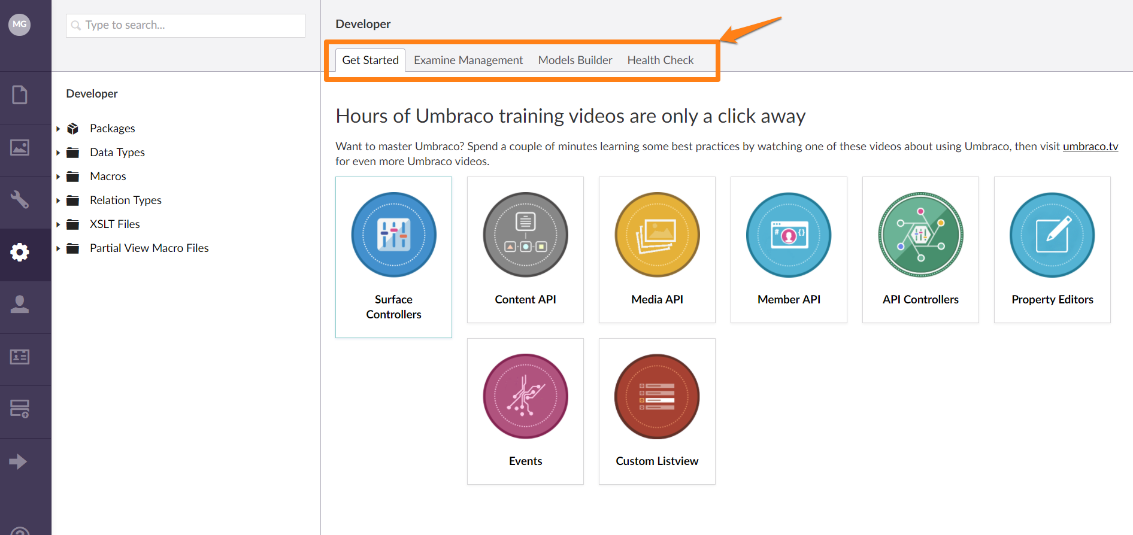Click the Data Types folder icon
Viewport: 1133px width, 535px height.
click(73, 153)
